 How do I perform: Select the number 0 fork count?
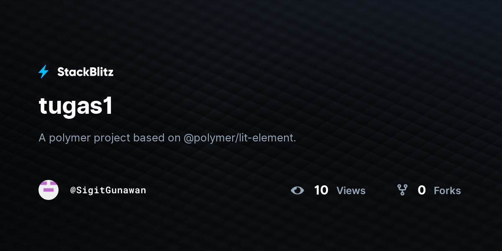point(422,190)
